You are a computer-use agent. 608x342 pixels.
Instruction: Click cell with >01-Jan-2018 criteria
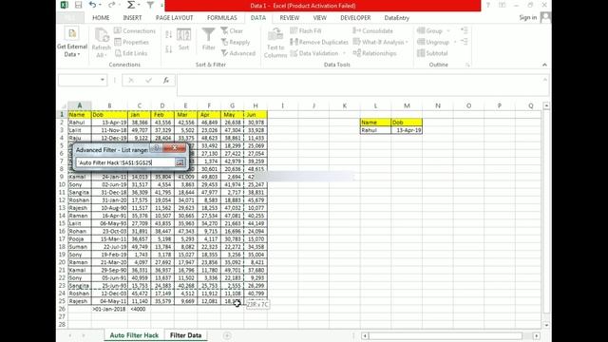pos(109,309)
